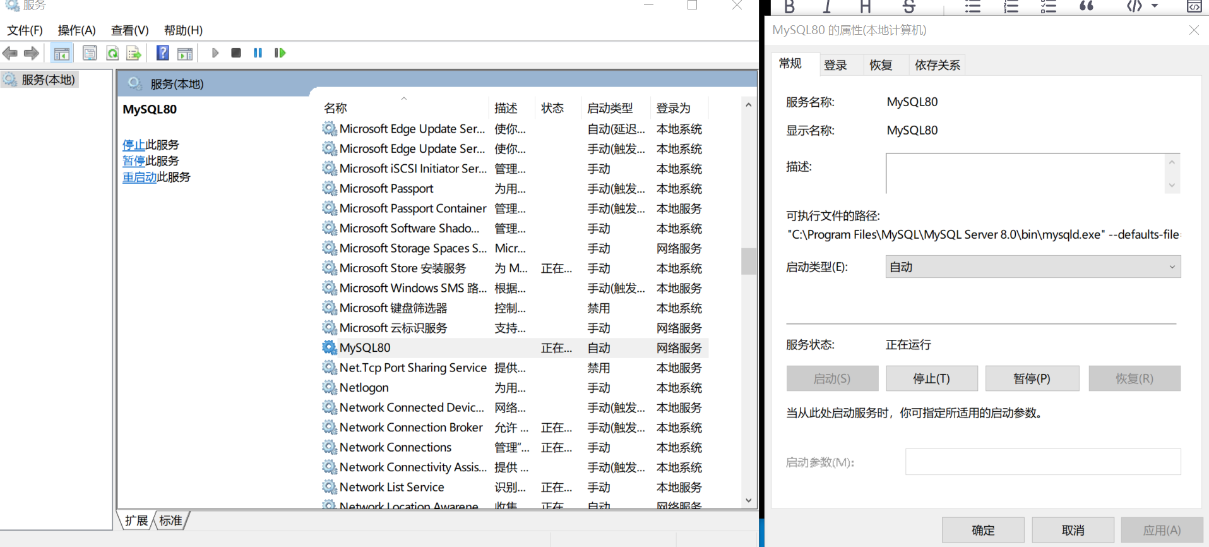
Task: Click the blockquote icon in editor toolbar
Action: click(x=1087, y=6)
